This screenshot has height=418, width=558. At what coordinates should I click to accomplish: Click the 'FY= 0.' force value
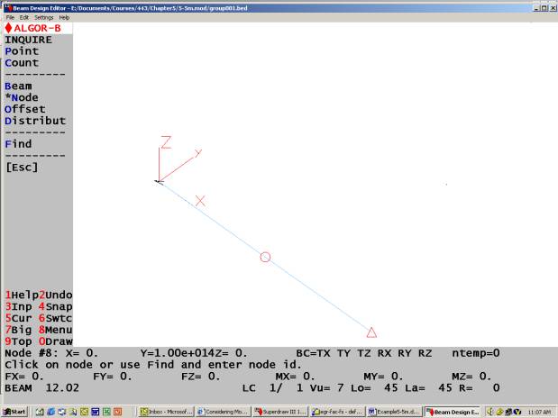tap(113, 377)
